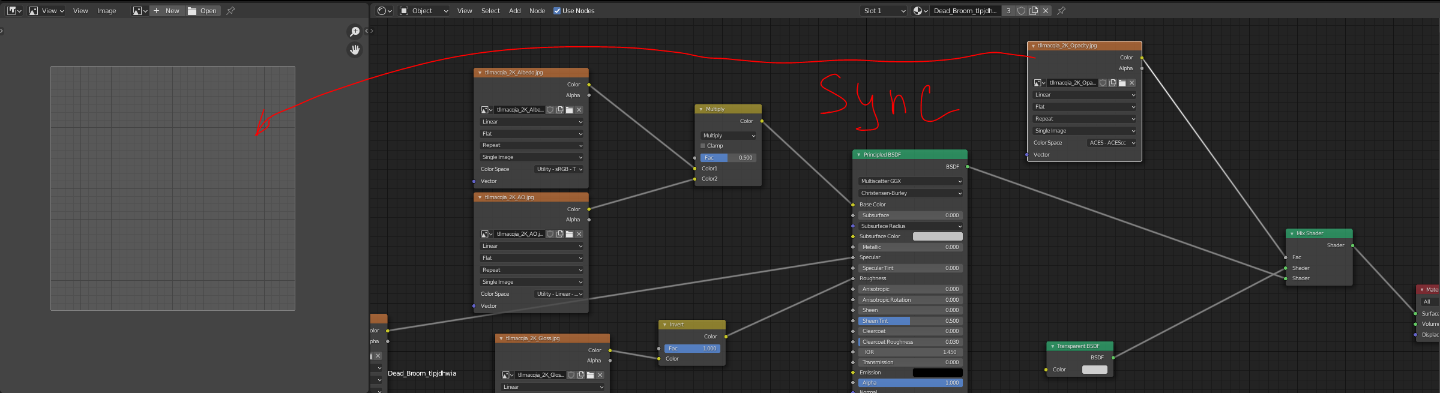Click the fake user shield on Albedo image node

550,110
